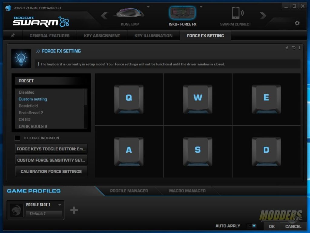Open the Key Illumination tab
Screen dimensions: 310x233
153,36
